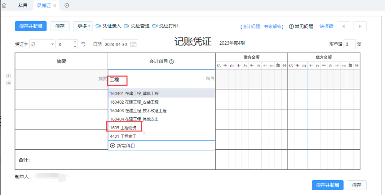
Task: Open 会计问题，专家解答 link
Action: [x=262, y=27]
